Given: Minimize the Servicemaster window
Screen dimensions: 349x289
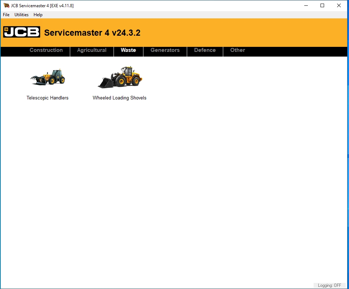Looking at the screenshot, I should pos(306,5).
